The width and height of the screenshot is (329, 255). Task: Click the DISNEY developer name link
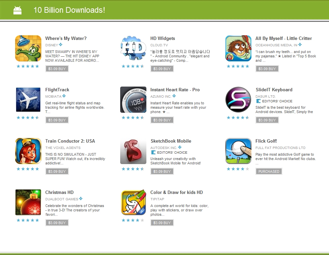tap(52, 45)
